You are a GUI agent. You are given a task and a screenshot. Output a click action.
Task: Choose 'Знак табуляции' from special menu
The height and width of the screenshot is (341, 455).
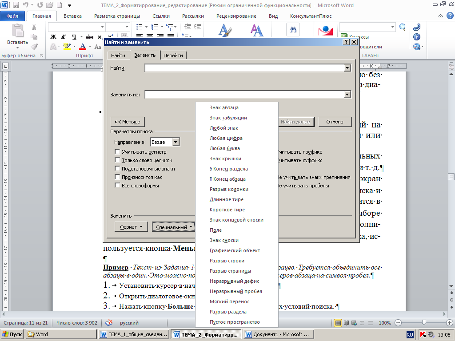[237, 118]
